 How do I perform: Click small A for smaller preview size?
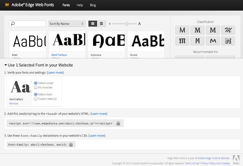(110, 24)
